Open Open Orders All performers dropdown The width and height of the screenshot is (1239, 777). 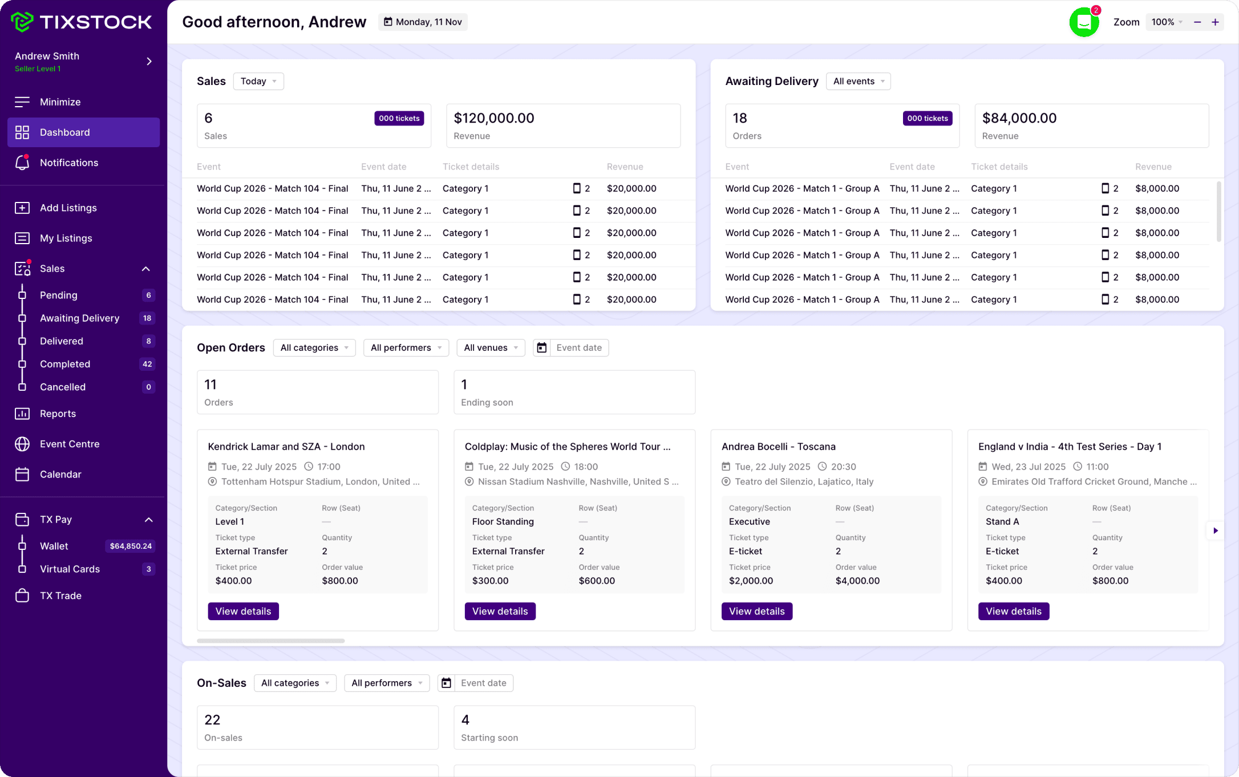[x=406, y=347]
